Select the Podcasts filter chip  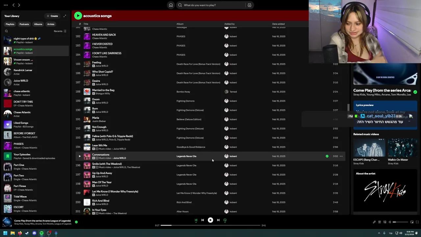click(x=24, y=24)
